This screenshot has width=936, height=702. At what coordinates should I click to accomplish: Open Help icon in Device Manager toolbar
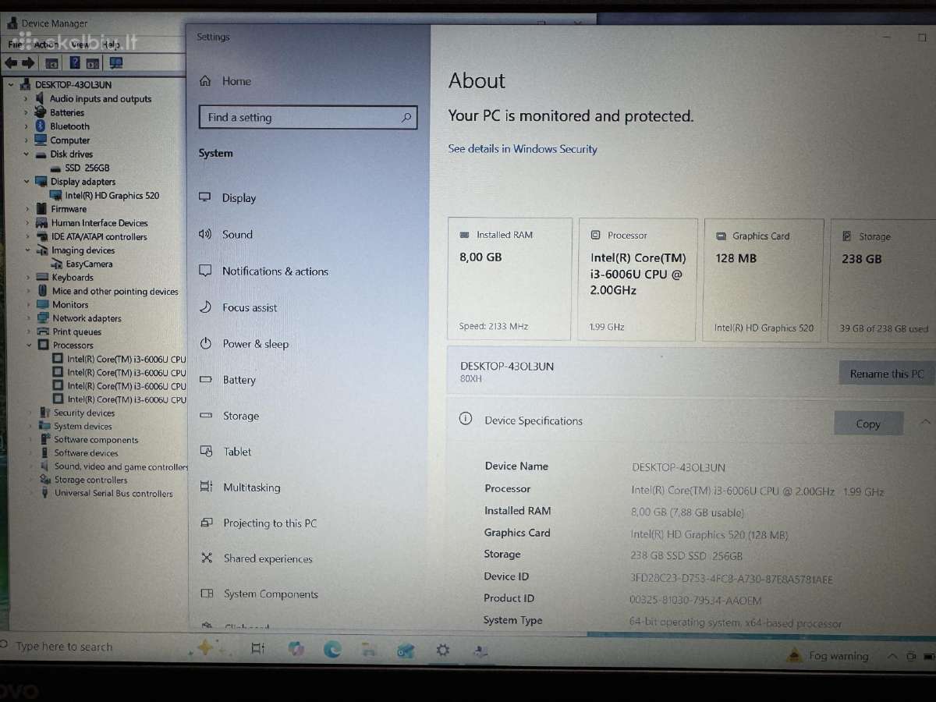76,63
